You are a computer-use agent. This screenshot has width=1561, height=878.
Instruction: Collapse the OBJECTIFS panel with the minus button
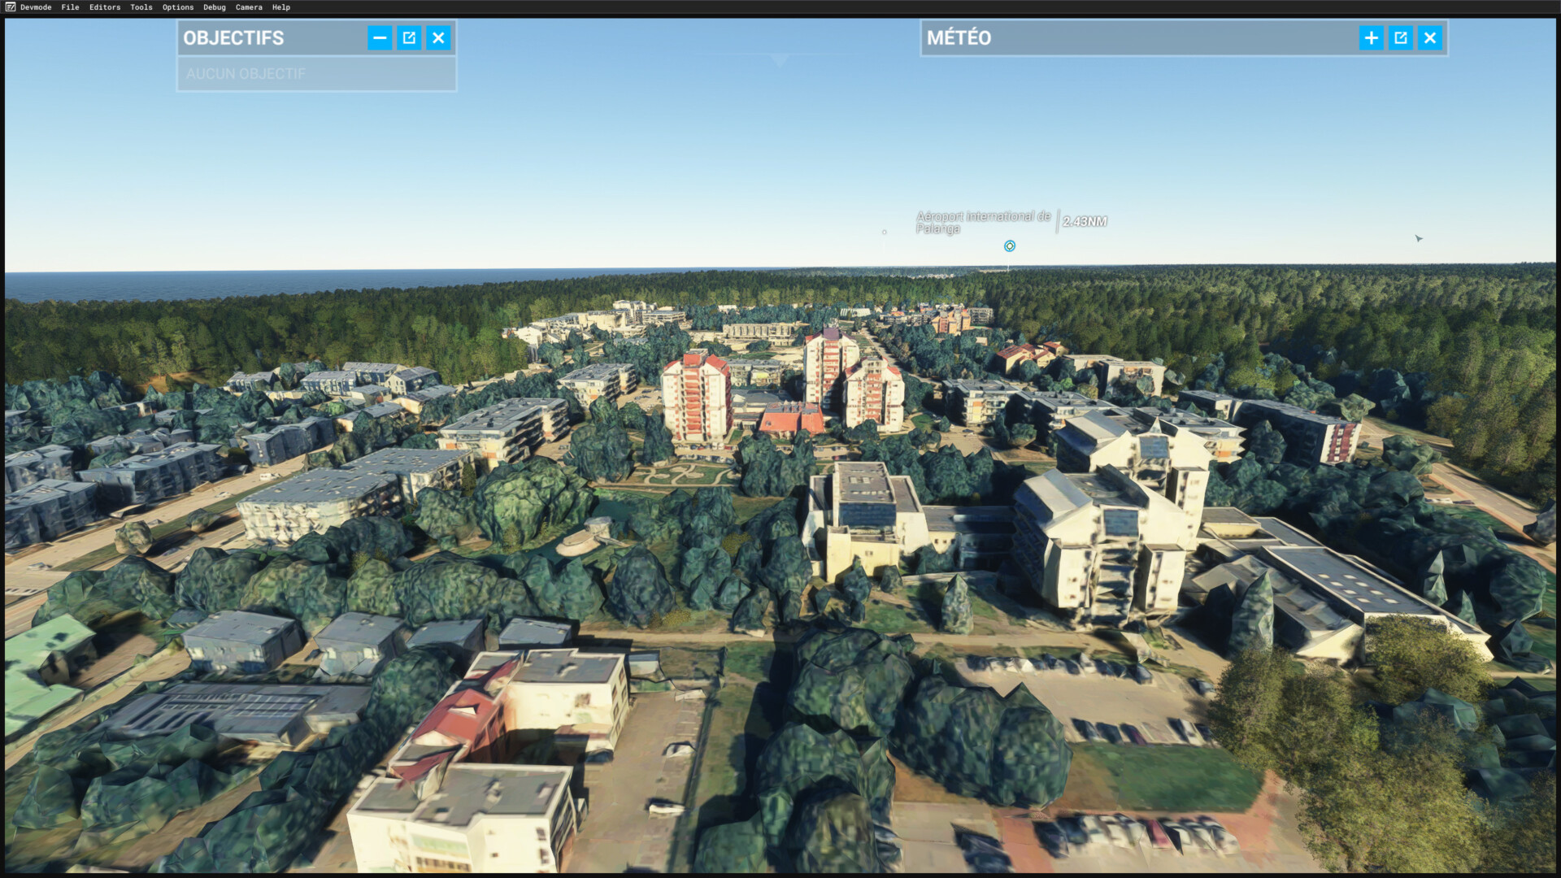pos(380,38)
